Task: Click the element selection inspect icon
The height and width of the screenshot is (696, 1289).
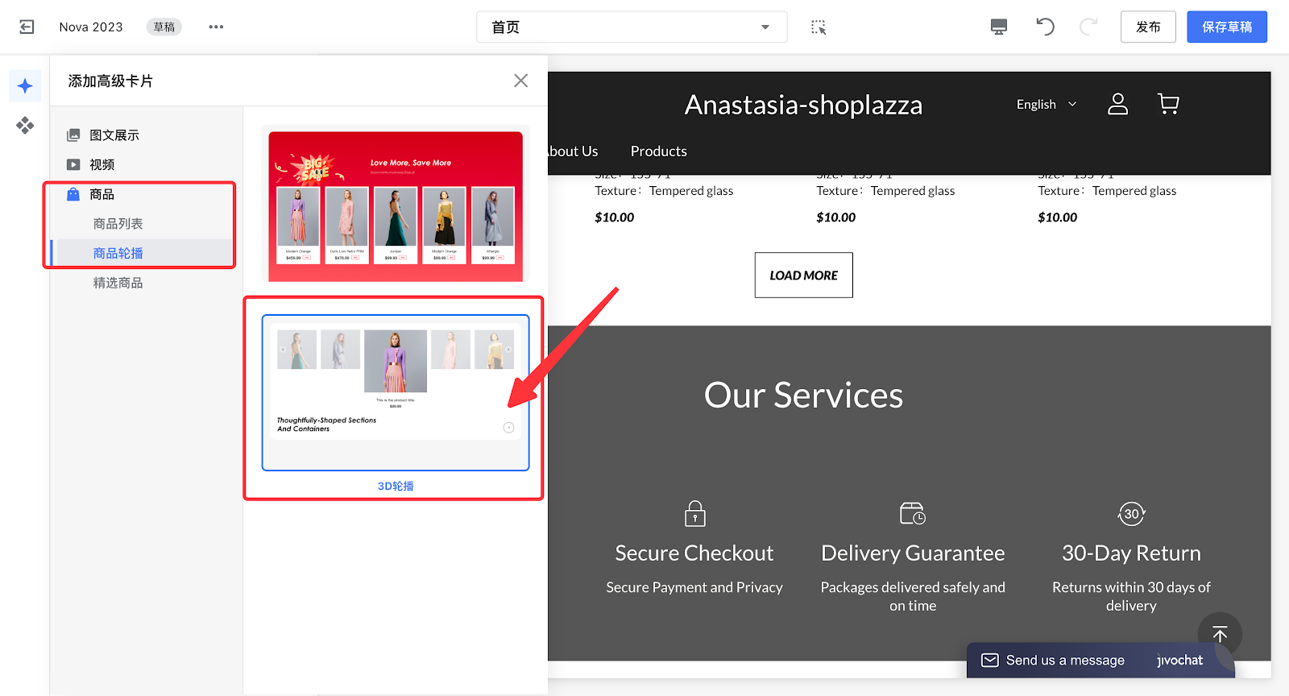Action: (x=819, y=27)
